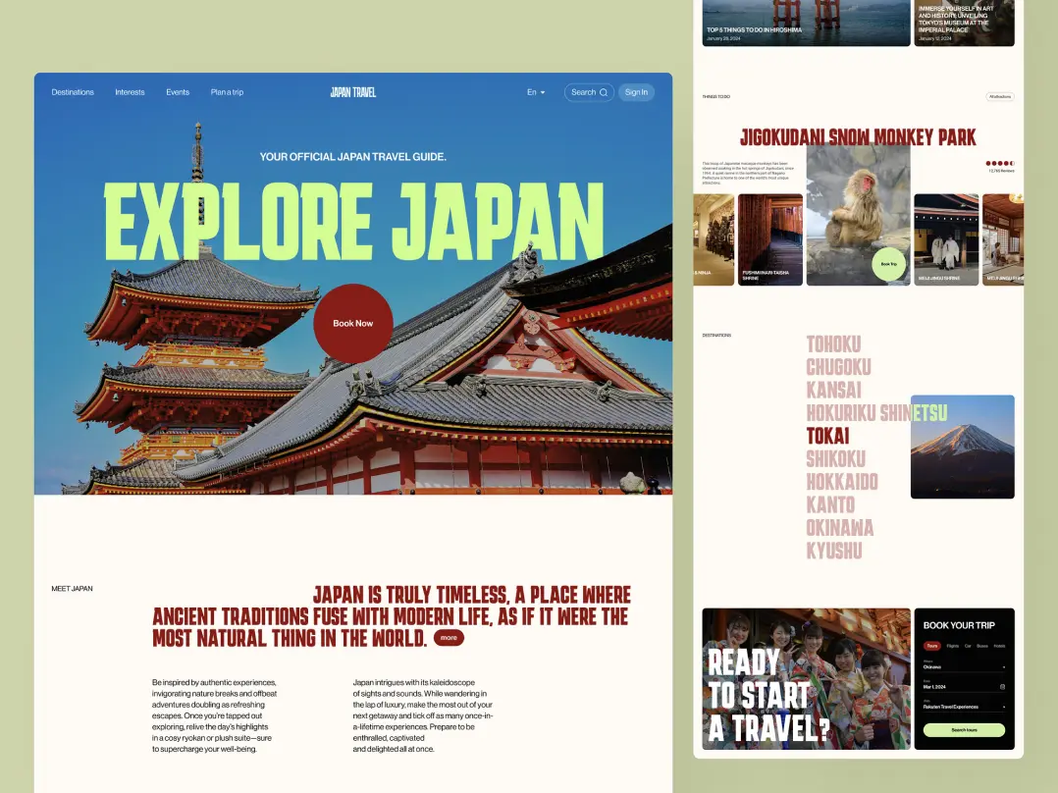Select the Flights booking tab
1058x793 pixels.
(952, 646)
